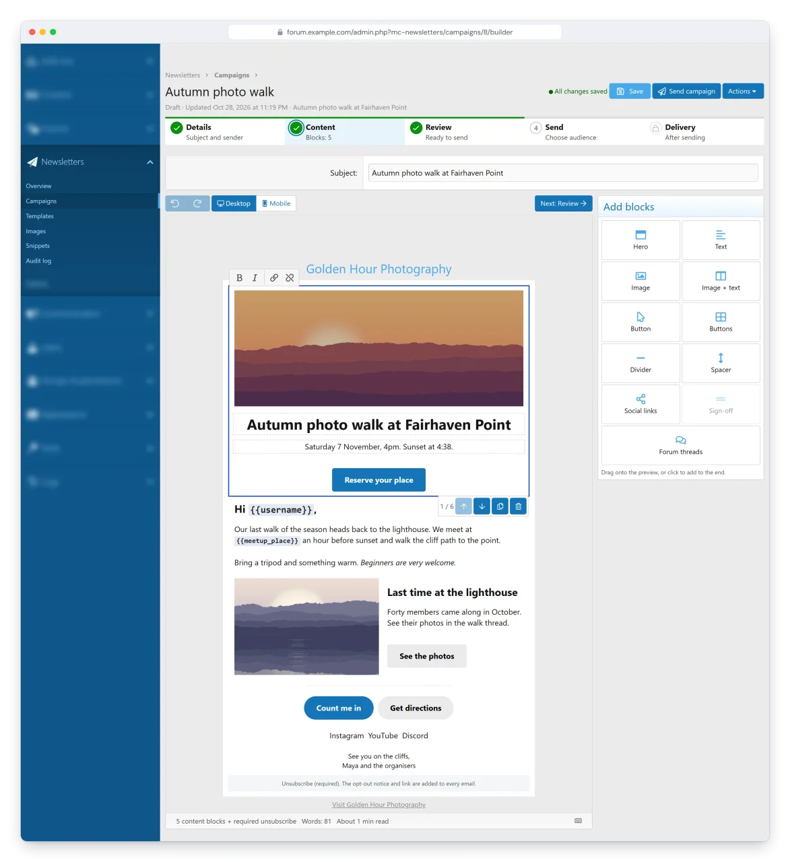Screen dimensions: 790x862
Task: Click the 'Hi {{username}}' greeting
Action: tap(275, 510)
